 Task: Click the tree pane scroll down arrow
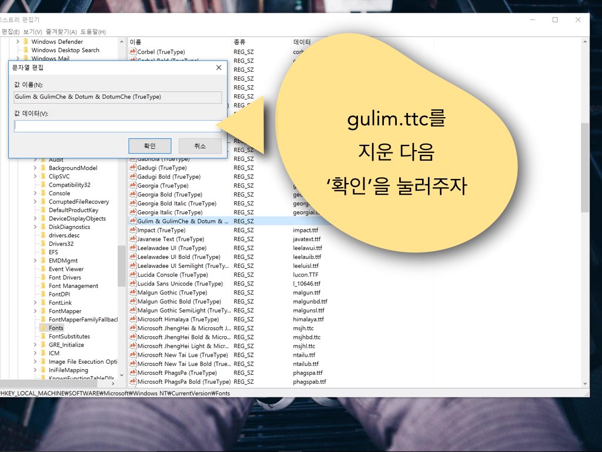[x=122, y=375]
